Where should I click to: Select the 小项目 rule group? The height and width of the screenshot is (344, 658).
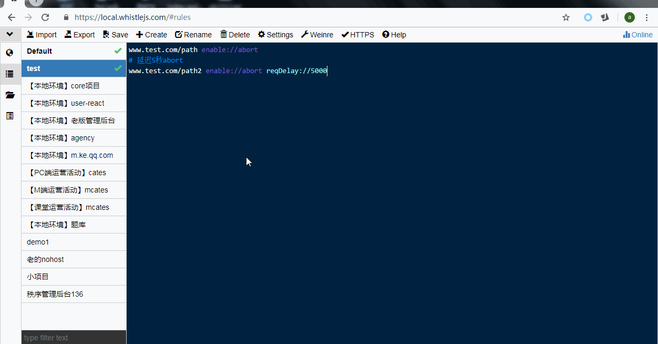coord(74,277)
